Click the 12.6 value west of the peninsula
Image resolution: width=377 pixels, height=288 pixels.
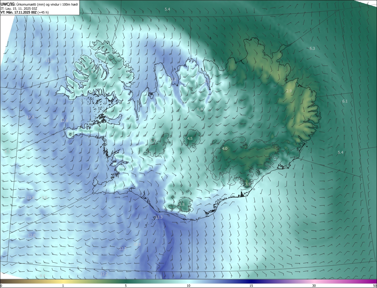64,121
